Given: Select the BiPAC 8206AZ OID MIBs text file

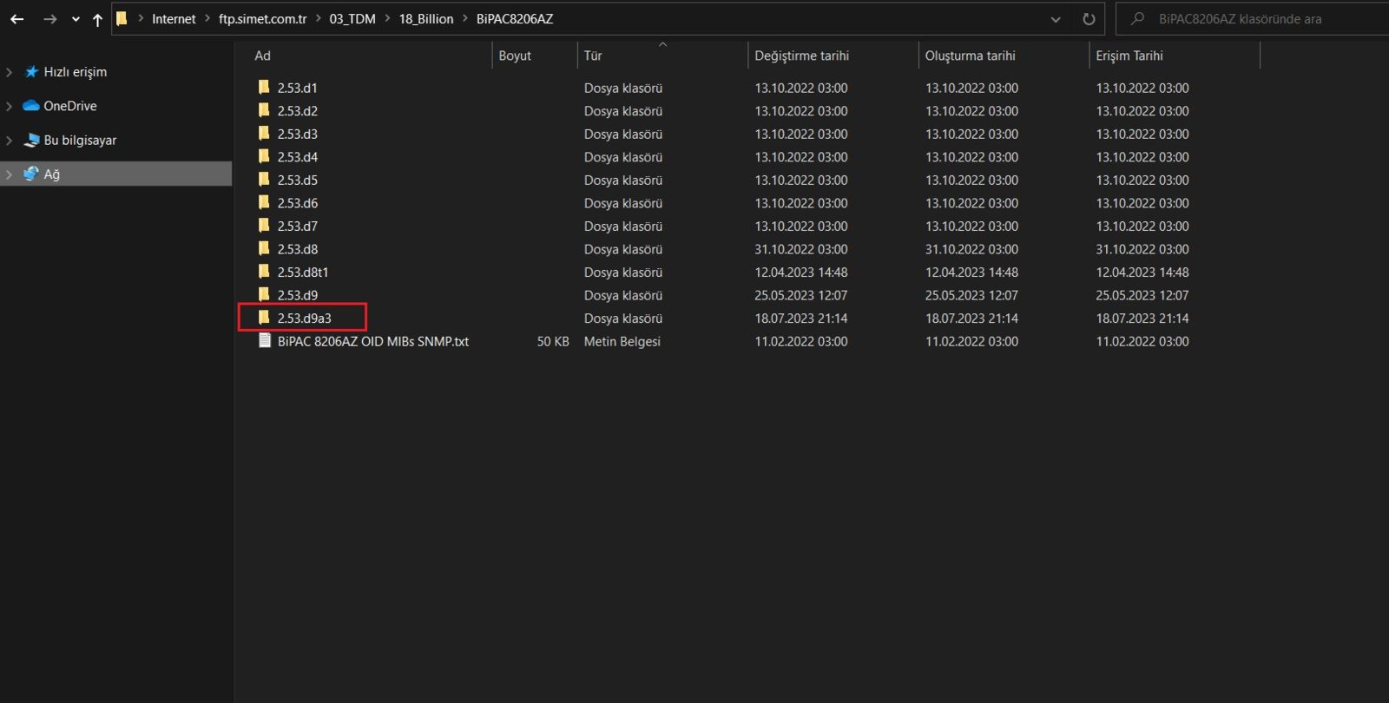Looking at the screenshot, I should [x=372, y=341].
